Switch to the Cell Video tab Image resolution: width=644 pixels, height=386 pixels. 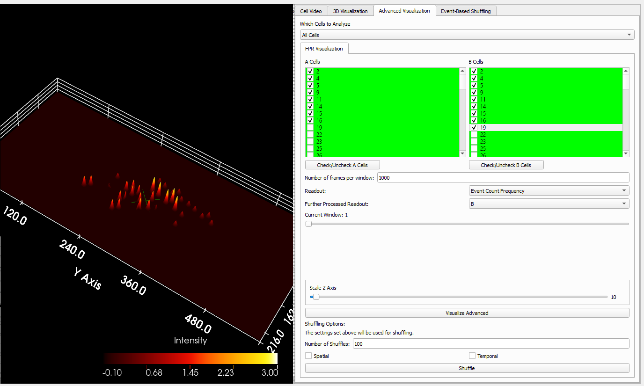(x=311, y=11)
